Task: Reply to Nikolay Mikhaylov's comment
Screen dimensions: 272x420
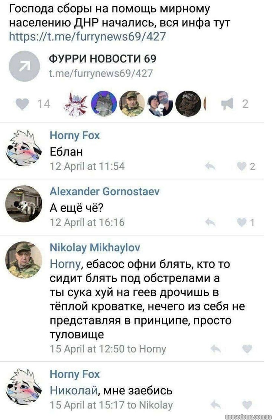Action: pos(216,349)
